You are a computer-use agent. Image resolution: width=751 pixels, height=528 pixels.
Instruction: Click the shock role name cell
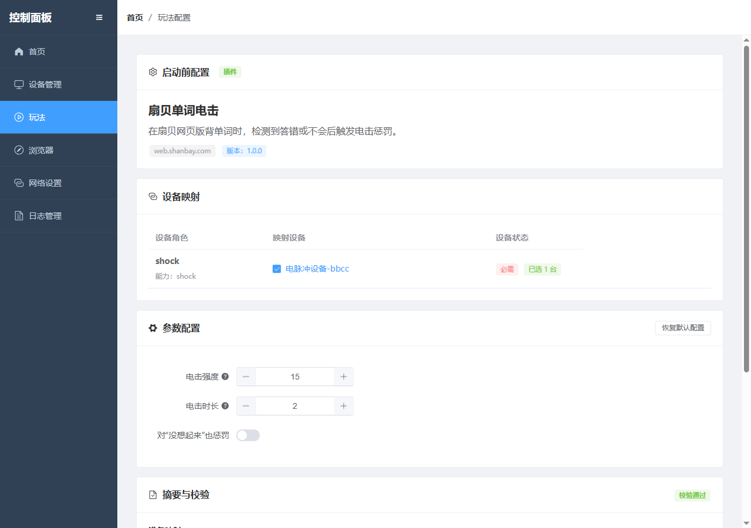coord(167,261)
